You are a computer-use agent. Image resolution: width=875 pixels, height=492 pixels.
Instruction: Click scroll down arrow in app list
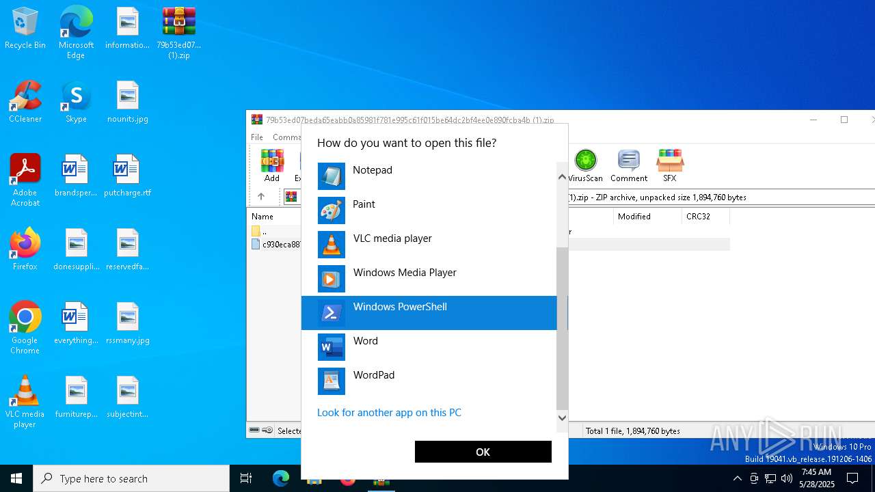tap(562, 418)
